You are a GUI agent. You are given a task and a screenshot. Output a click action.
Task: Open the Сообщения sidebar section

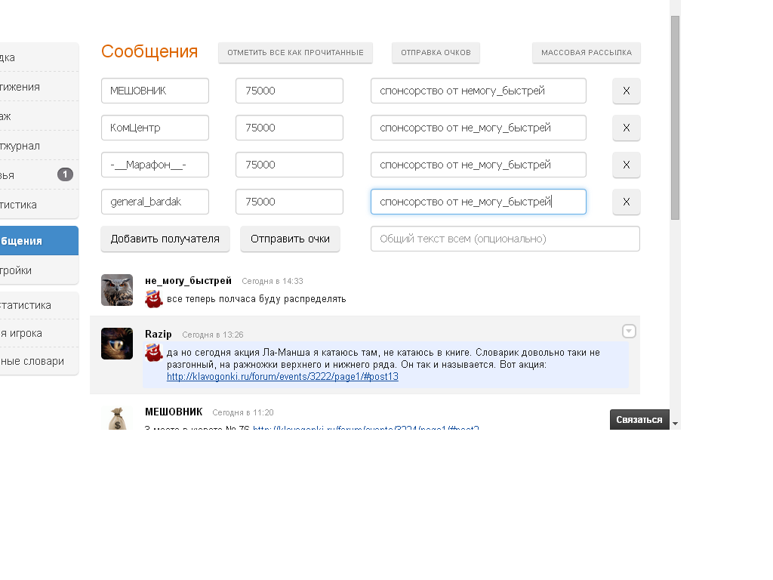tap(30, 241)
